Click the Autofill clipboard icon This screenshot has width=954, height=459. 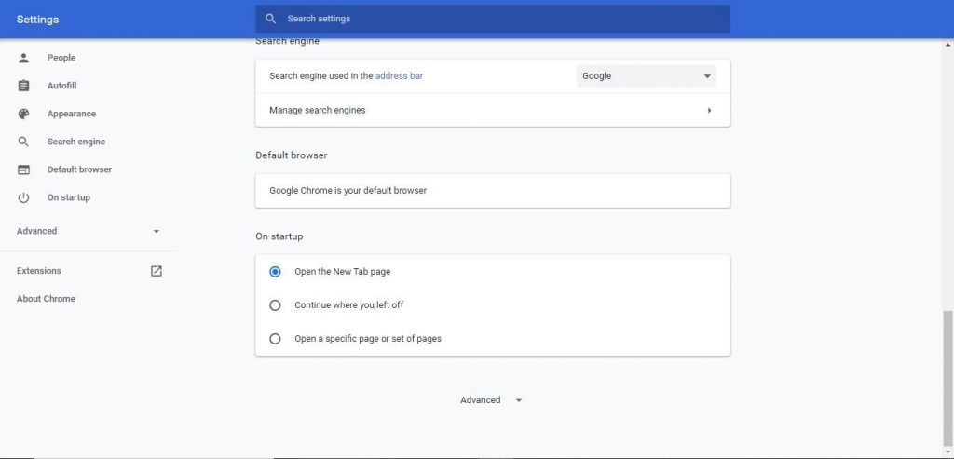click(x=23, y=86)
